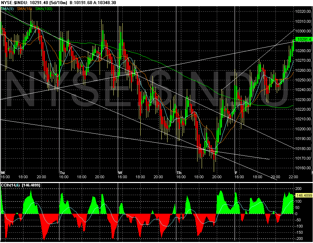Screen dimensions: 313x243
Task: Click the SMA(9) indicator label
Action: [x=7, y=9]
